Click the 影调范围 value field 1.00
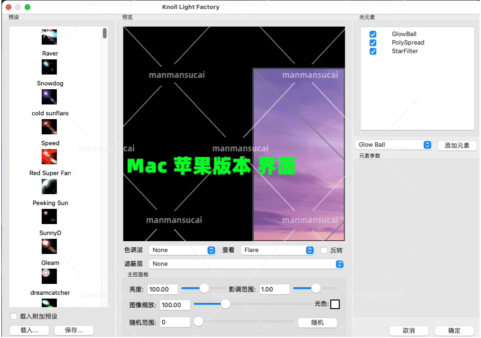This screenshot has height=338, width=481. coord(274,290)
